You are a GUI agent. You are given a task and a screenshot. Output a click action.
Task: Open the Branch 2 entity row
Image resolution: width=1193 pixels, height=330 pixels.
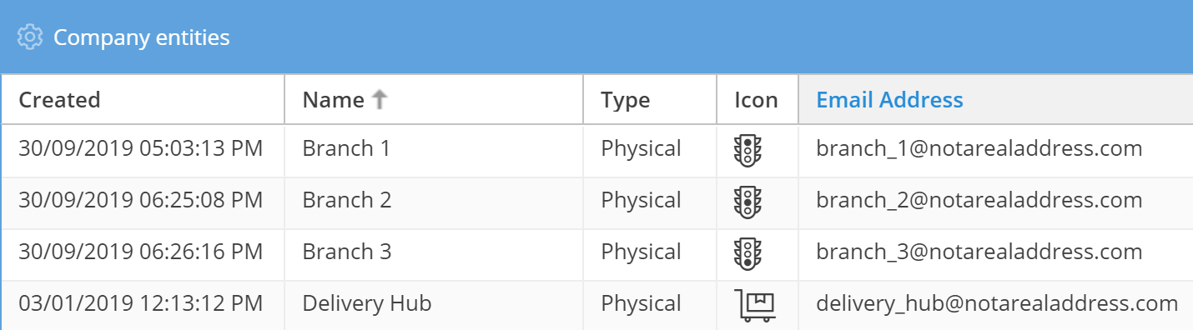[x=596, y=202]
